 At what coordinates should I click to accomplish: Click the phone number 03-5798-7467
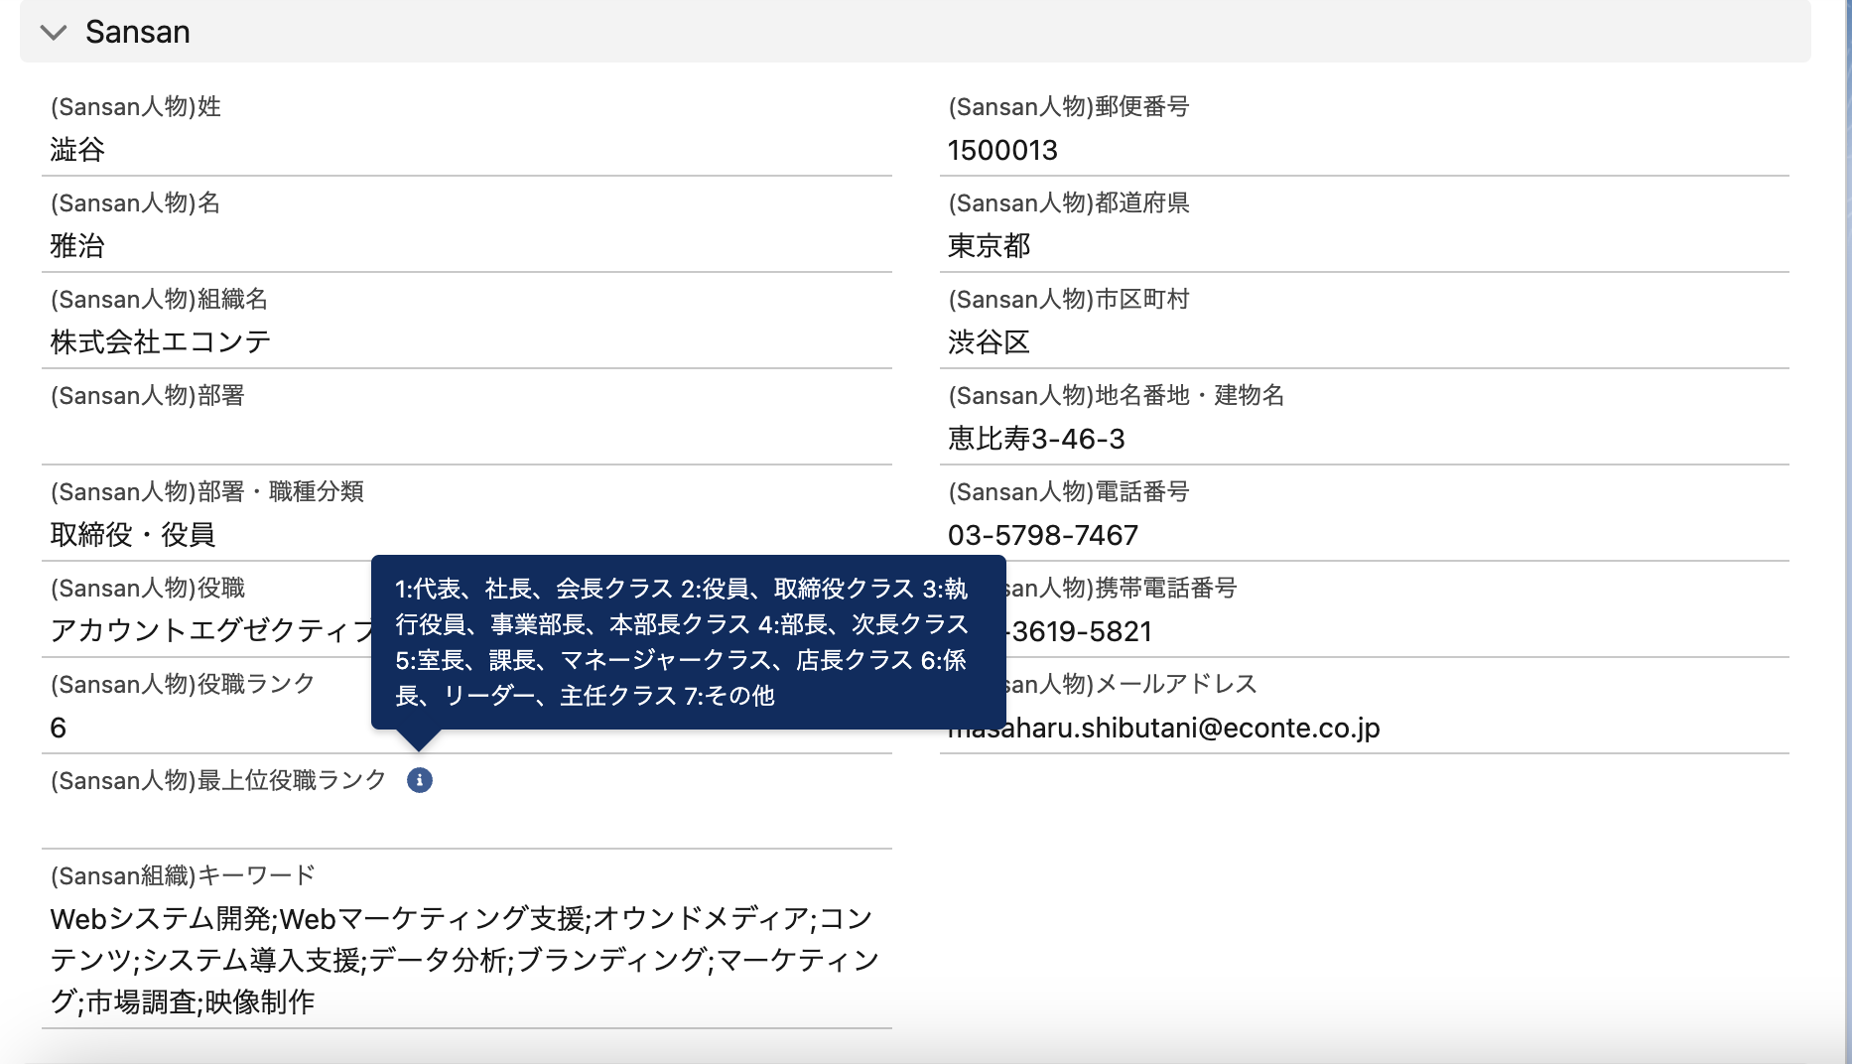(1043, 535)
